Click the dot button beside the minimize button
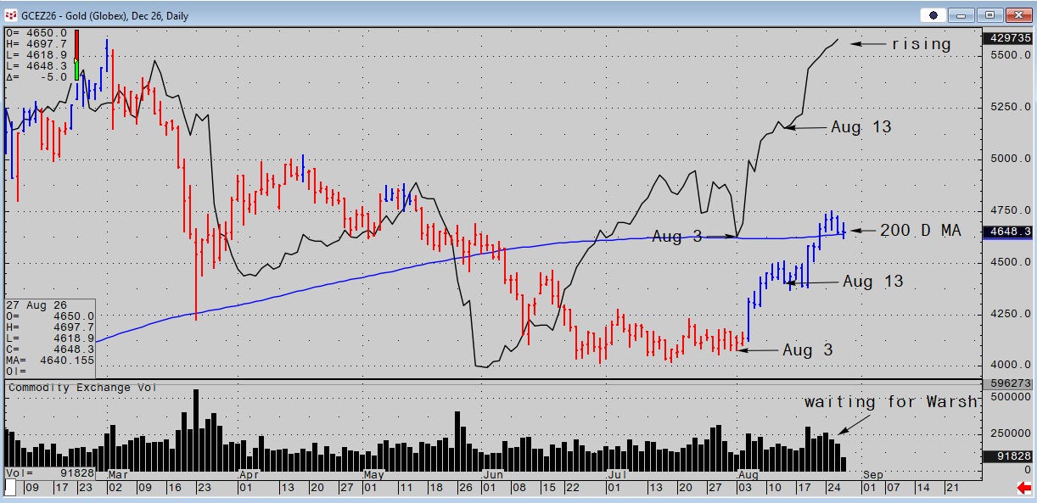The width and height of the screenshot is (1037, 503). 933,15
